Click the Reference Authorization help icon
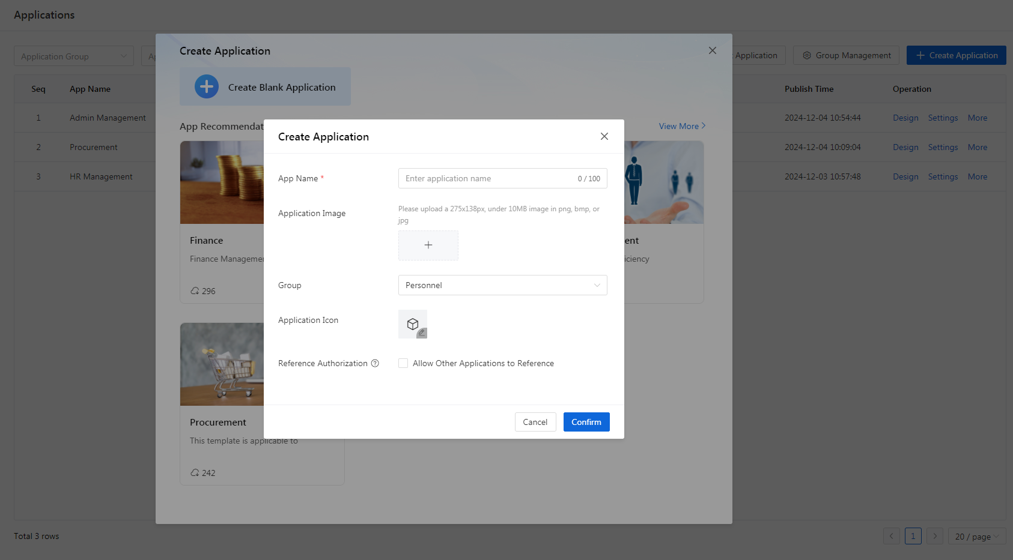Screen dimensions: 1013x560 tap(375, 364)
